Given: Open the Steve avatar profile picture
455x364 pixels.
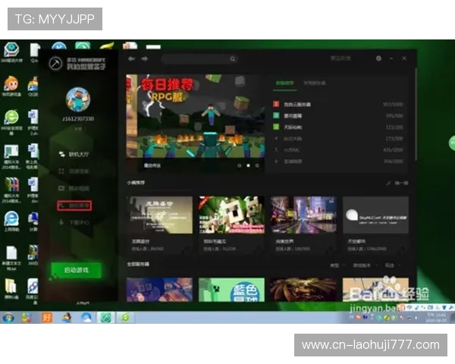Looking at the screenshot, I should click(x=78, y=99).
